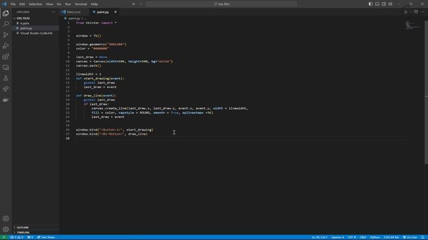Image resolution: width=428 pixels, height=240 pixels.
Task: Click the remote window indicator in status bar
Action: 4,237
